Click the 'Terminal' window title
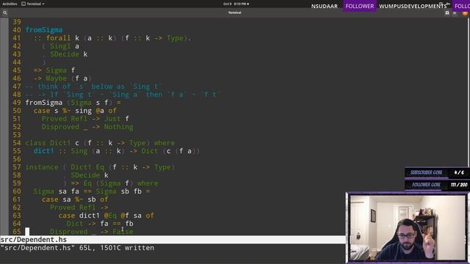 [x=234, y=12]
